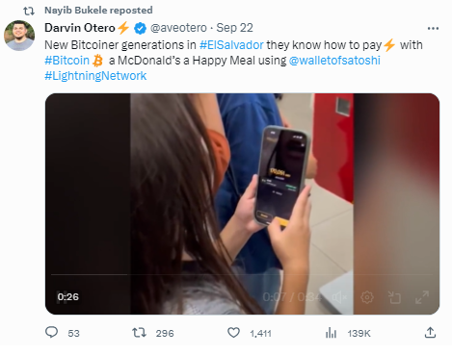Open the three-dot more options menu

433,28
